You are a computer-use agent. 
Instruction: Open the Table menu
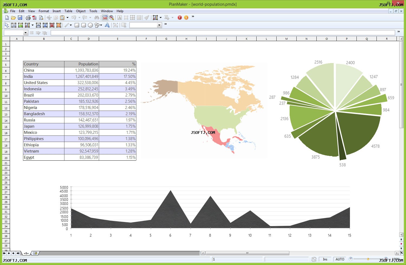[68, 11]
